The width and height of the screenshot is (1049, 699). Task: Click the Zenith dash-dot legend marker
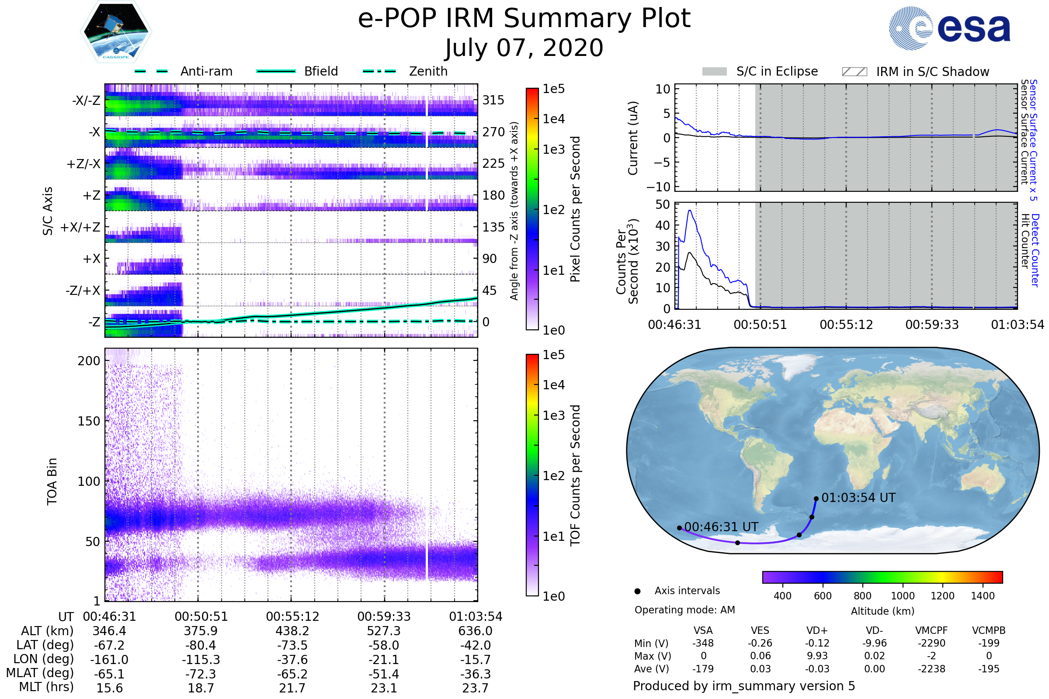(379, 71)
